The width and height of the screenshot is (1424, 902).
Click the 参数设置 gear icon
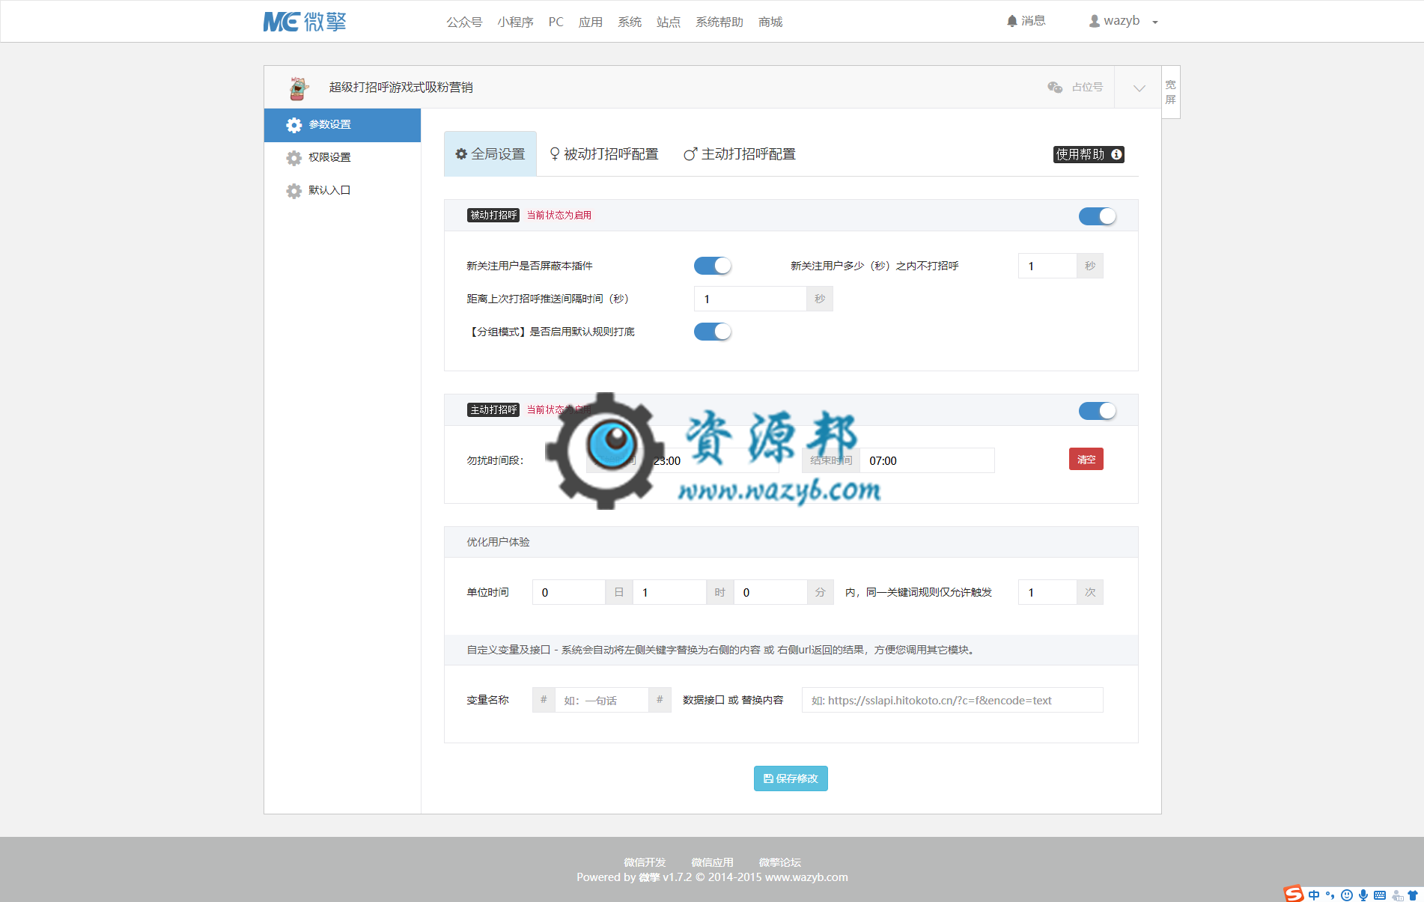[294, 125]
